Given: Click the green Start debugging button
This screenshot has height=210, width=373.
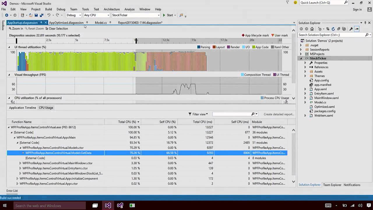Looking at the screenshot, I should pos(168,15).
